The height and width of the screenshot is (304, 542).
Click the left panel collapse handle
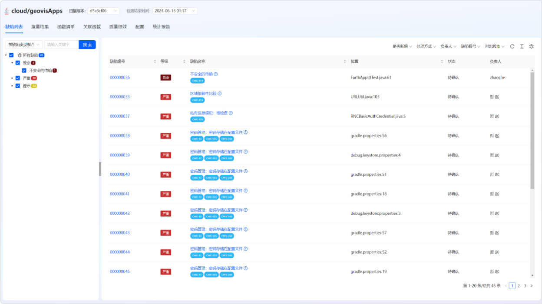pos(100,169)
